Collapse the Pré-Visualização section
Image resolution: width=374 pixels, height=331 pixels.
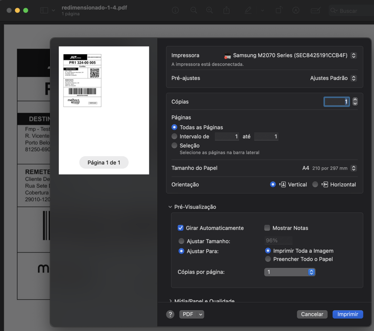tap(170, 207)
